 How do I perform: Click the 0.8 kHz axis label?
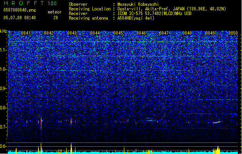(x=3, y=108)
